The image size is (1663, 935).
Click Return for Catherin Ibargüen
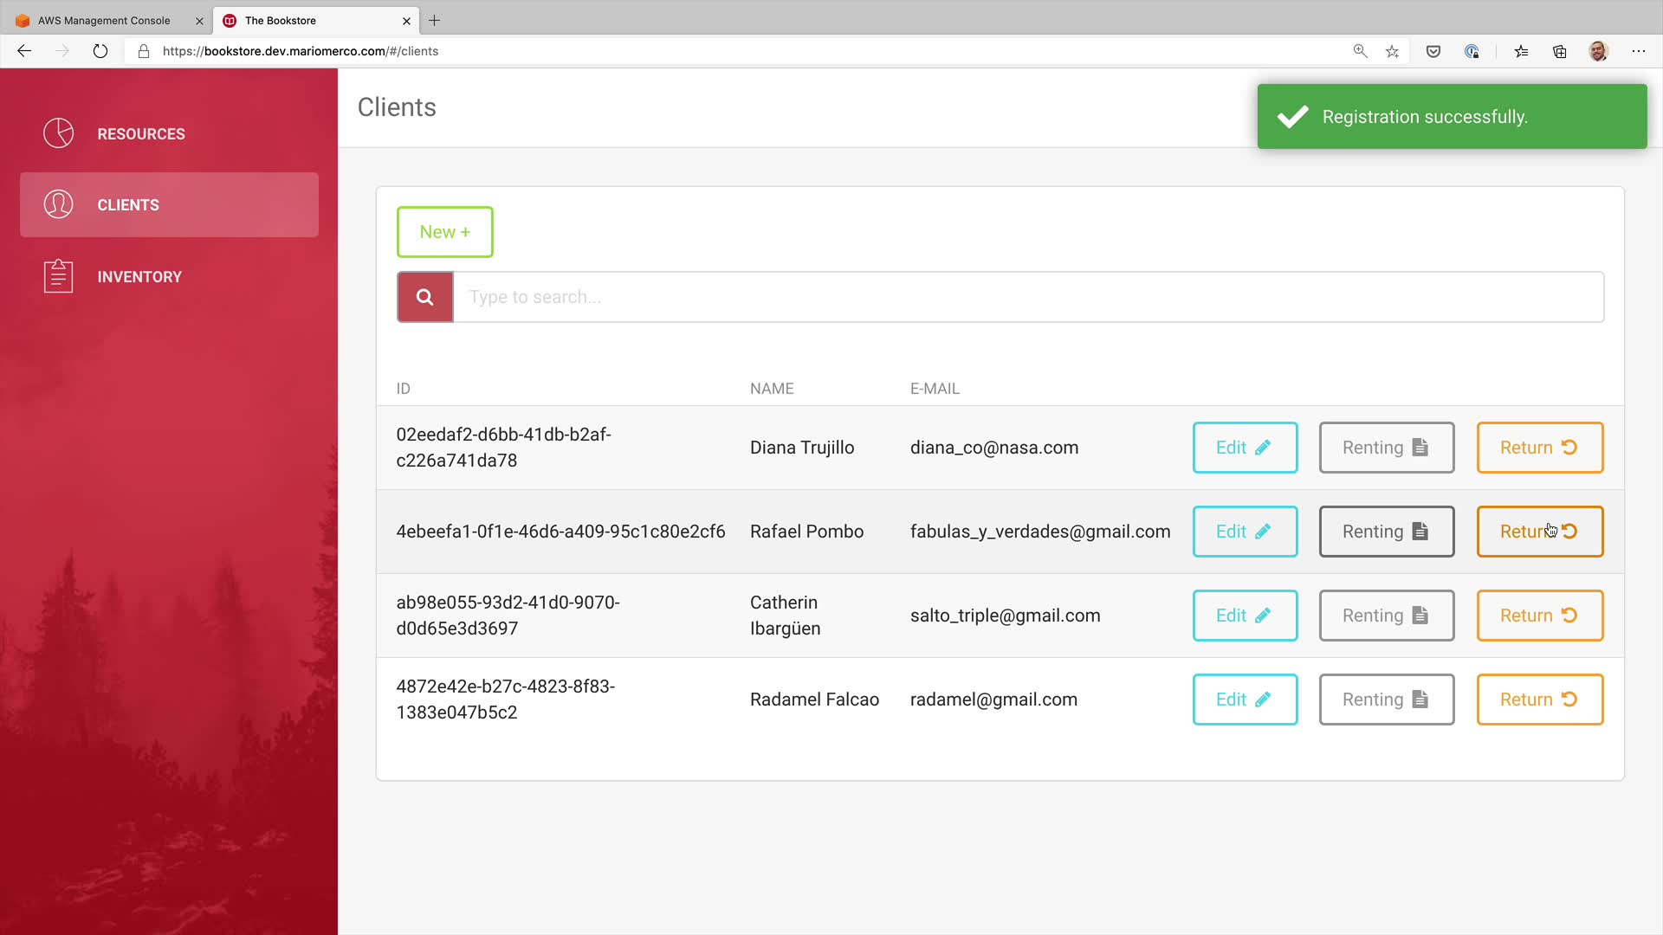1539,616
